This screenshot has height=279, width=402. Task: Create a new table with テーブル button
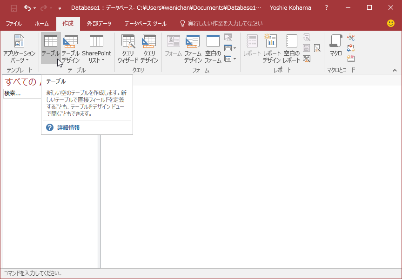[51, 48]
